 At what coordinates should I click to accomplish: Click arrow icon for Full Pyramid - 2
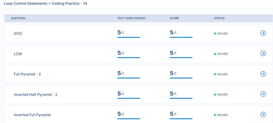(263, 74)
